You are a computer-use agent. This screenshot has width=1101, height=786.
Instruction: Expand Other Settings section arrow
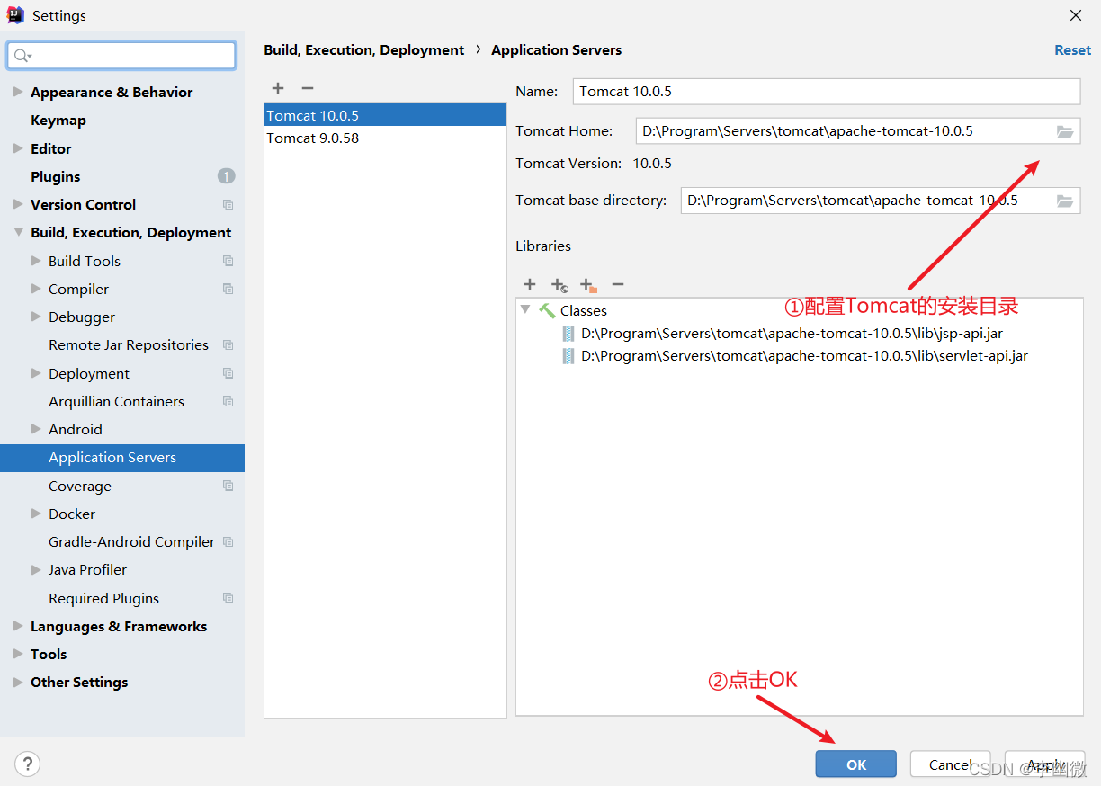(18, 682)
